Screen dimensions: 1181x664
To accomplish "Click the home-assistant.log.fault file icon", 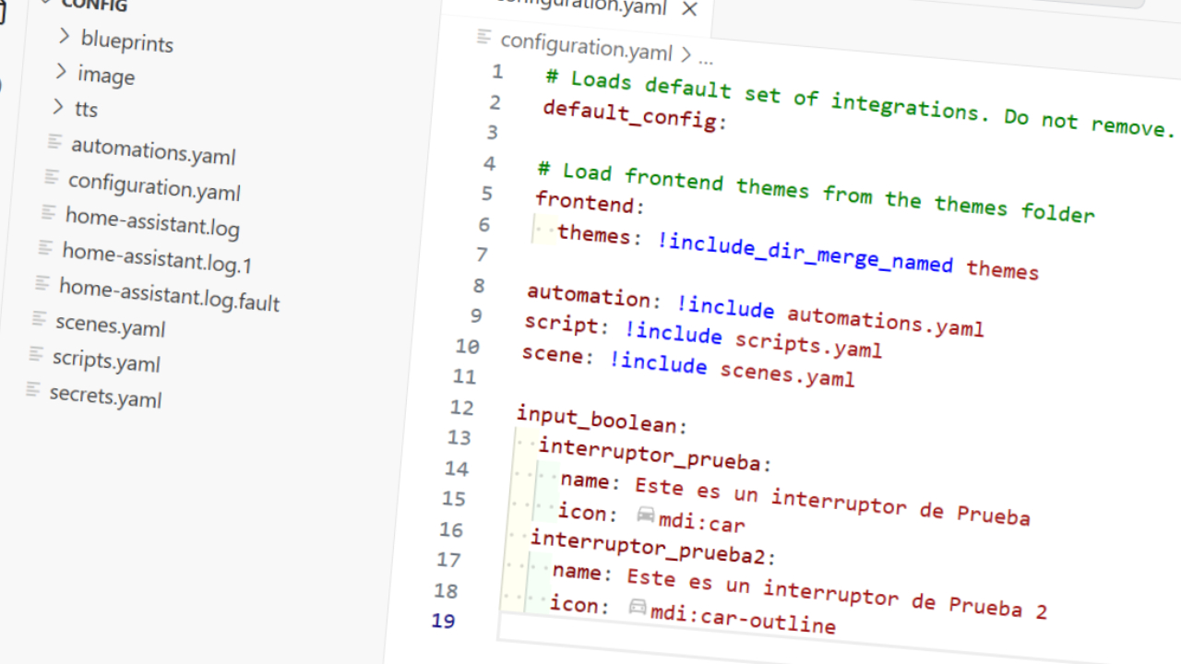I will [x=41, y=282].
